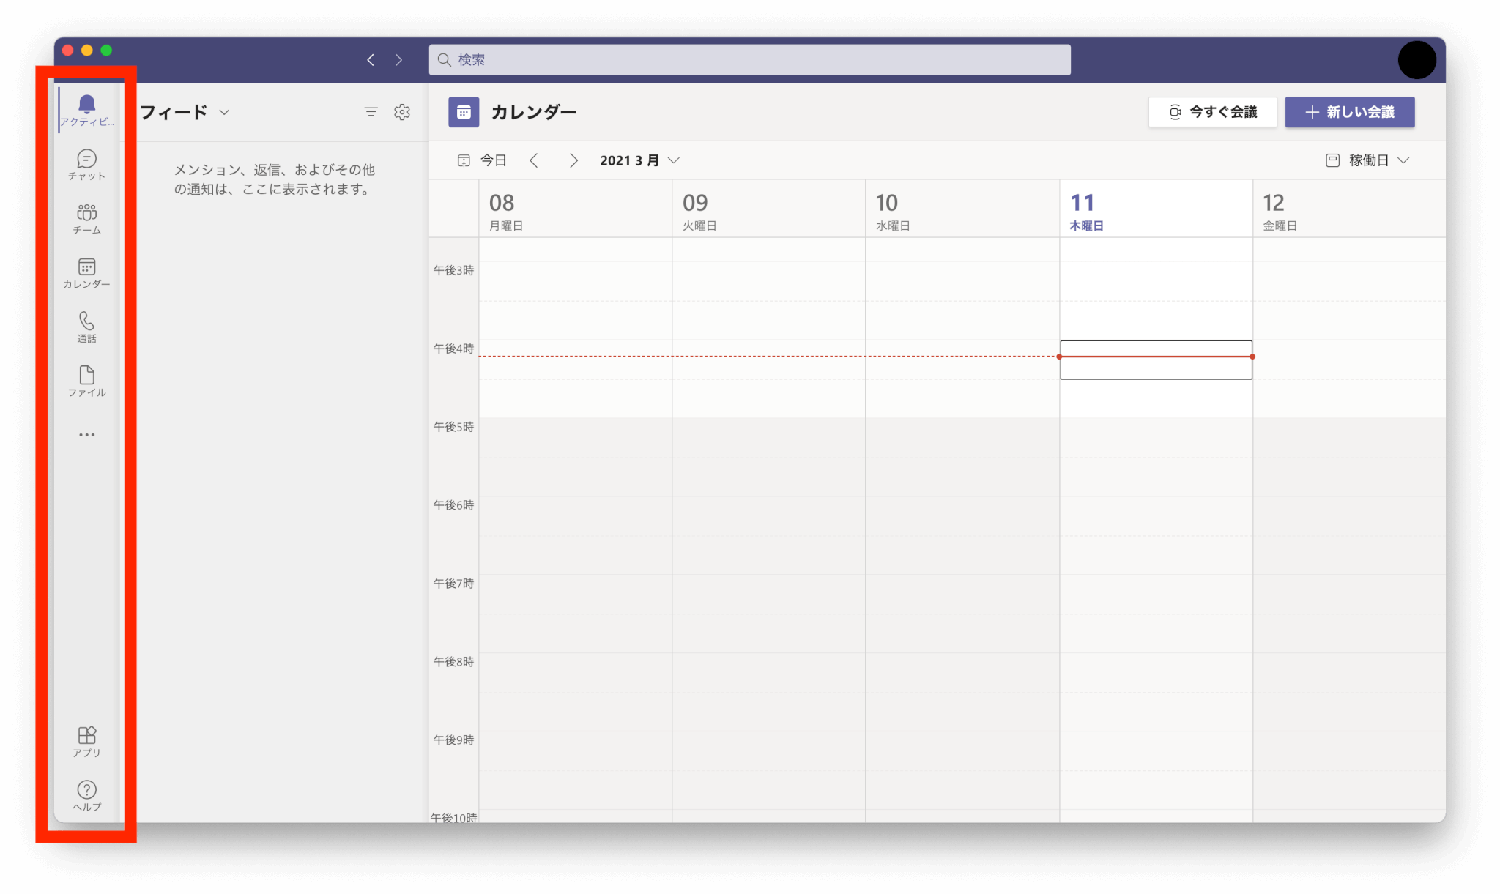This screenshot has height=894, width=1500.
Task: Expand the 2021 3月 month picker
Action: click(x=639, y=160)
